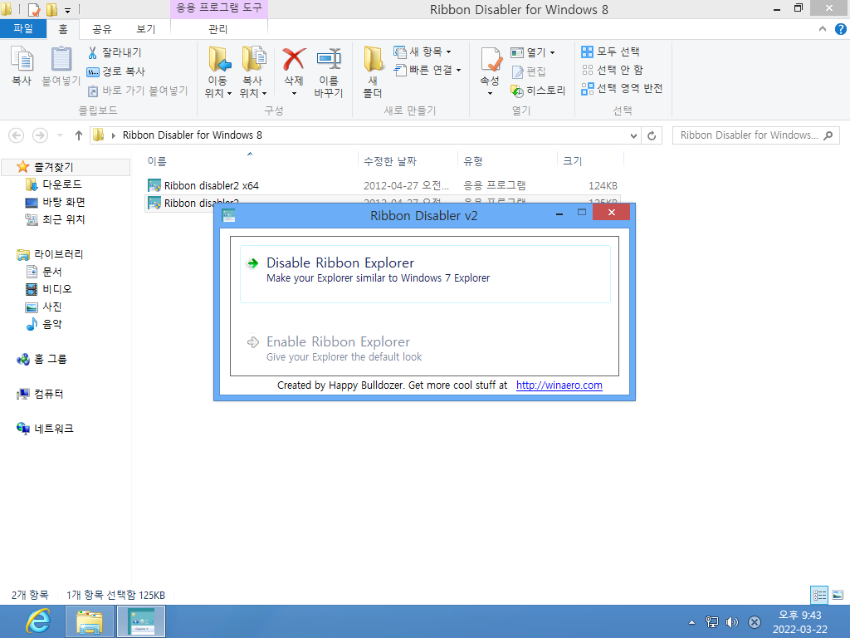Click the Paste (붙여넣기) clipboard icon
The height and width of the screenshot is (638, 850).
pos(61,66)
